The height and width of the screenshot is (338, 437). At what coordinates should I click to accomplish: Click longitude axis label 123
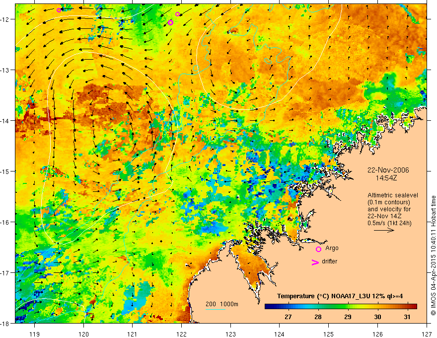(230, 335)
